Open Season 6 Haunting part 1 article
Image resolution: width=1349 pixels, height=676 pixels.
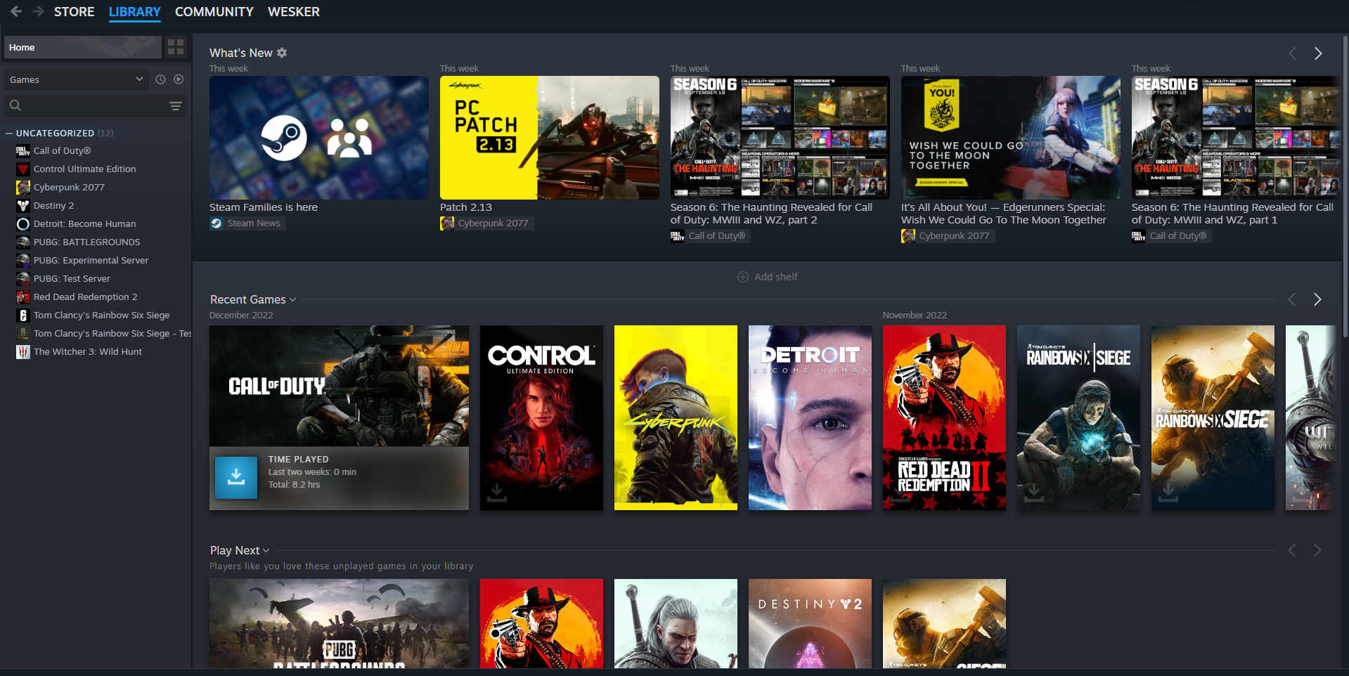coord(1232,214)
